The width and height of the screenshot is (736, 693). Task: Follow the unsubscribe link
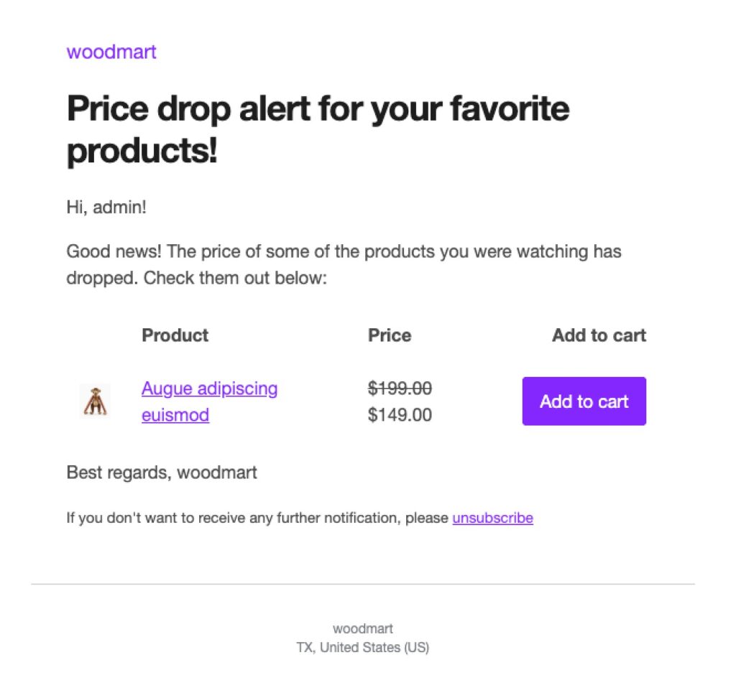(492, 518)
